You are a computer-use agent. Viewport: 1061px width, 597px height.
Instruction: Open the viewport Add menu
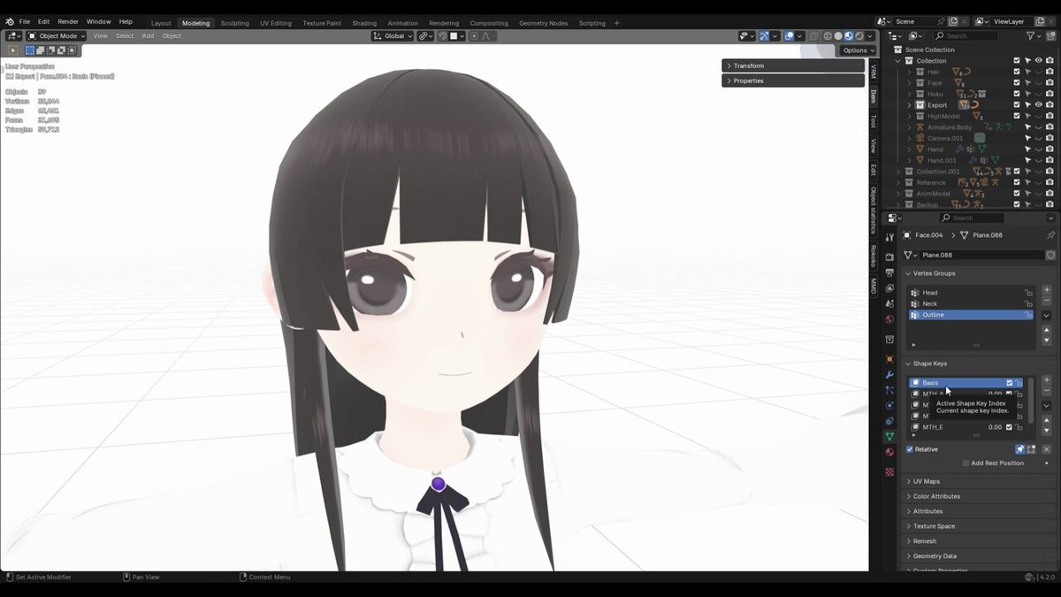tap(148, 36)
